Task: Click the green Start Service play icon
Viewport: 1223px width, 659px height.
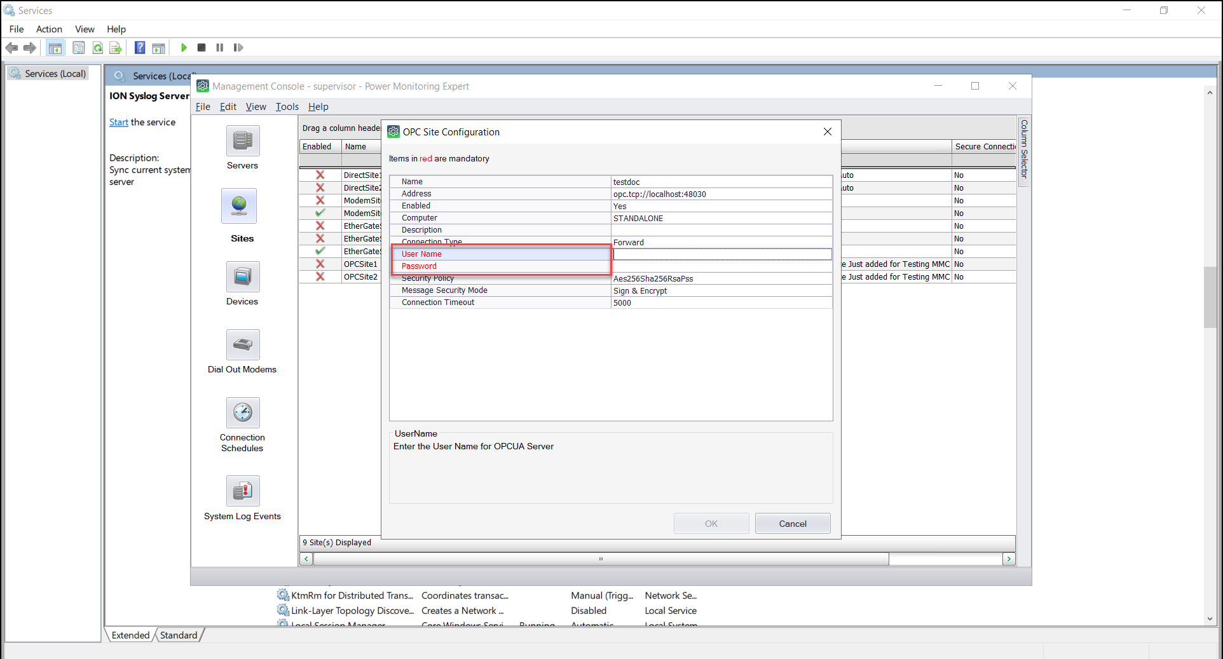Action: coord(184,48)
